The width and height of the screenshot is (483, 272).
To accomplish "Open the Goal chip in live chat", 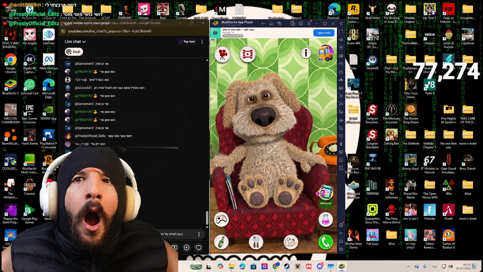I will [x=73, y=52].
